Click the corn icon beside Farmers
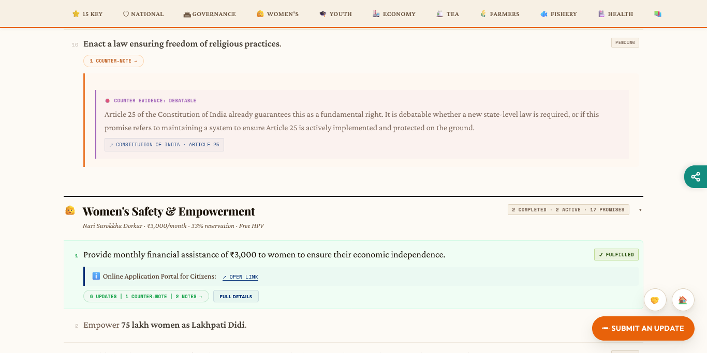 pos(483,14)
